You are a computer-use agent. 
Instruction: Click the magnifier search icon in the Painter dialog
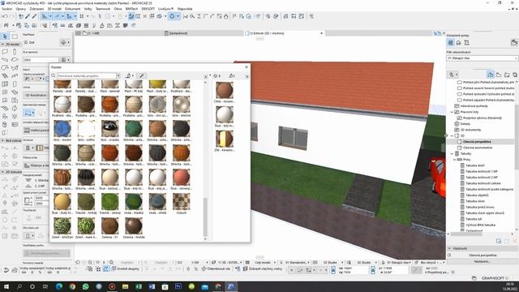coord(54,75)
